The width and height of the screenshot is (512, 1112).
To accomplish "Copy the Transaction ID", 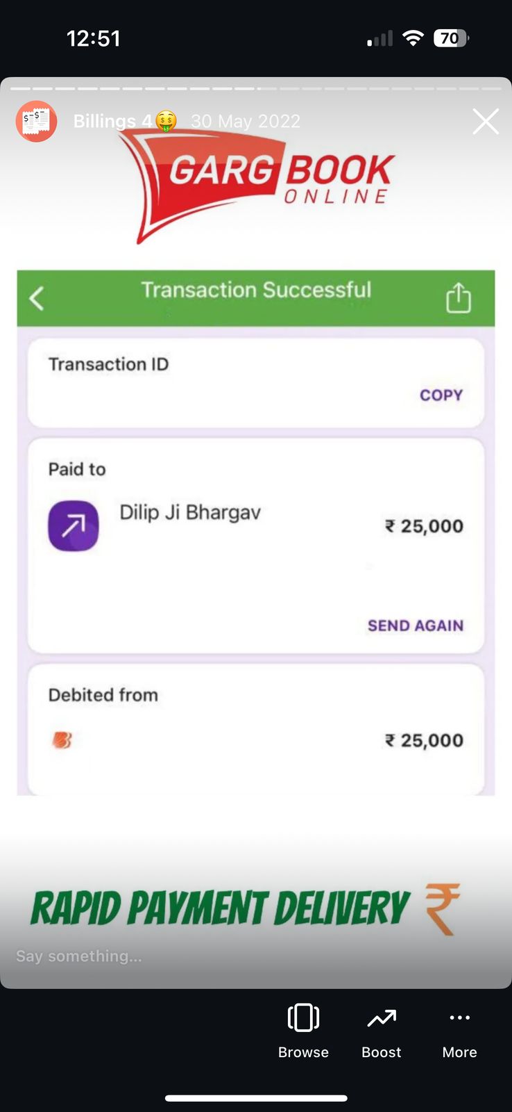I will [441, 395].
